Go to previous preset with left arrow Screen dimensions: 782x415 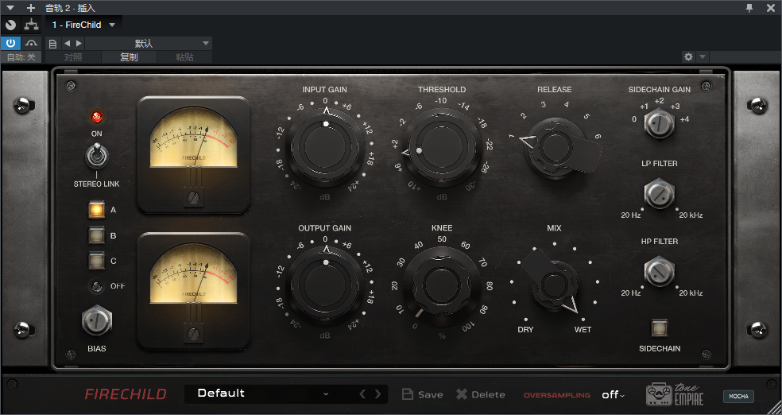pos(68,44)
